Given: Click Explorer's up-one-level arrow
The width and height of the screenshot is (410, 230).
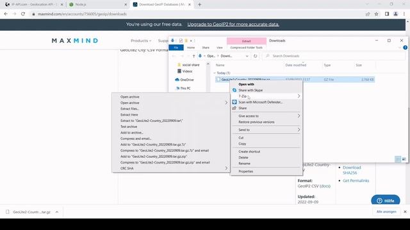Looking at the screenshot, I should [x=193, y=56].
